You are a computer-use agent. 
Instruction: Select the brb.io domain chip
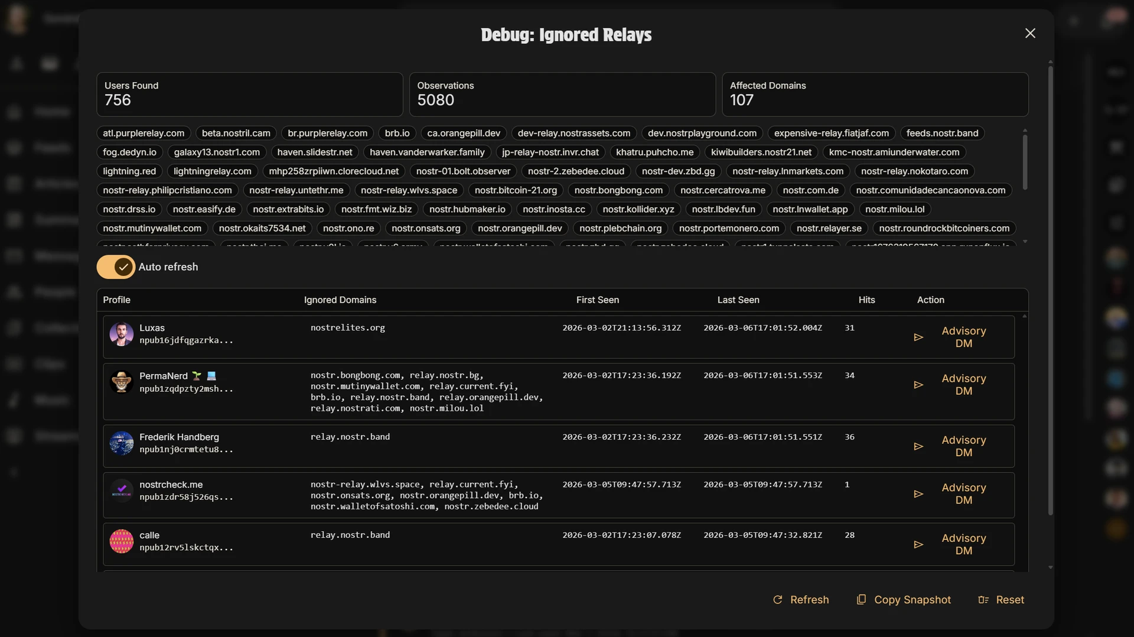click(397, 134)
